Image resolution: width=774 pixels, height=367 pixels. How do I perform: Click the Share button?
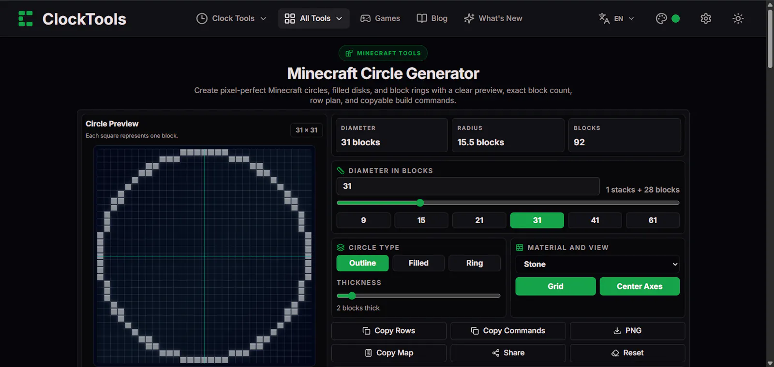[x=508, y=353]
